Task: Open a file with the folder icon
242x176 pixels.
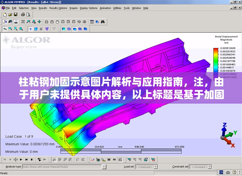Action: (10, 15)
